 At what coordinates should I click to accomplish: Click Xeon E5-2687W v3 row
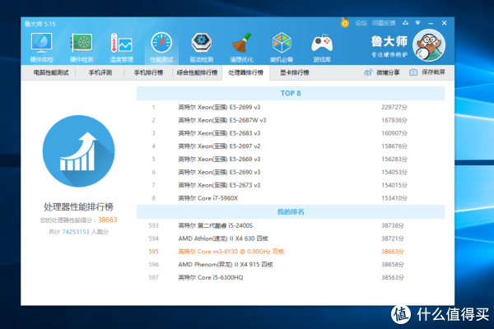tap(291, 120)
